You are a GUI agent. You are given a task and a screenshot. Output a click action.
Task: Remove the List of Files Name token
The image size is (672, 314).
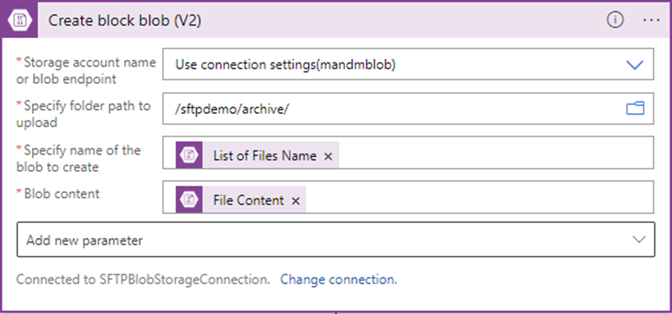click(328, 156)
